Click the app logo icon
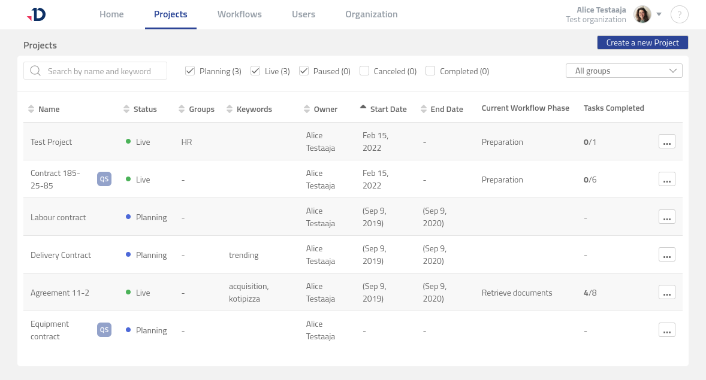 coord(37,14)
